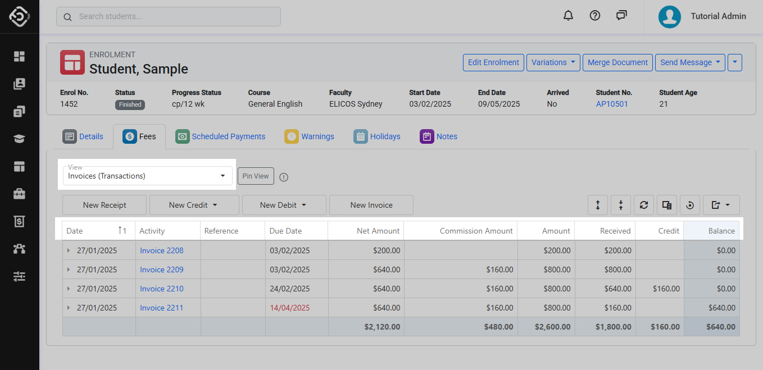Click the Search students input field

[169, 16]
